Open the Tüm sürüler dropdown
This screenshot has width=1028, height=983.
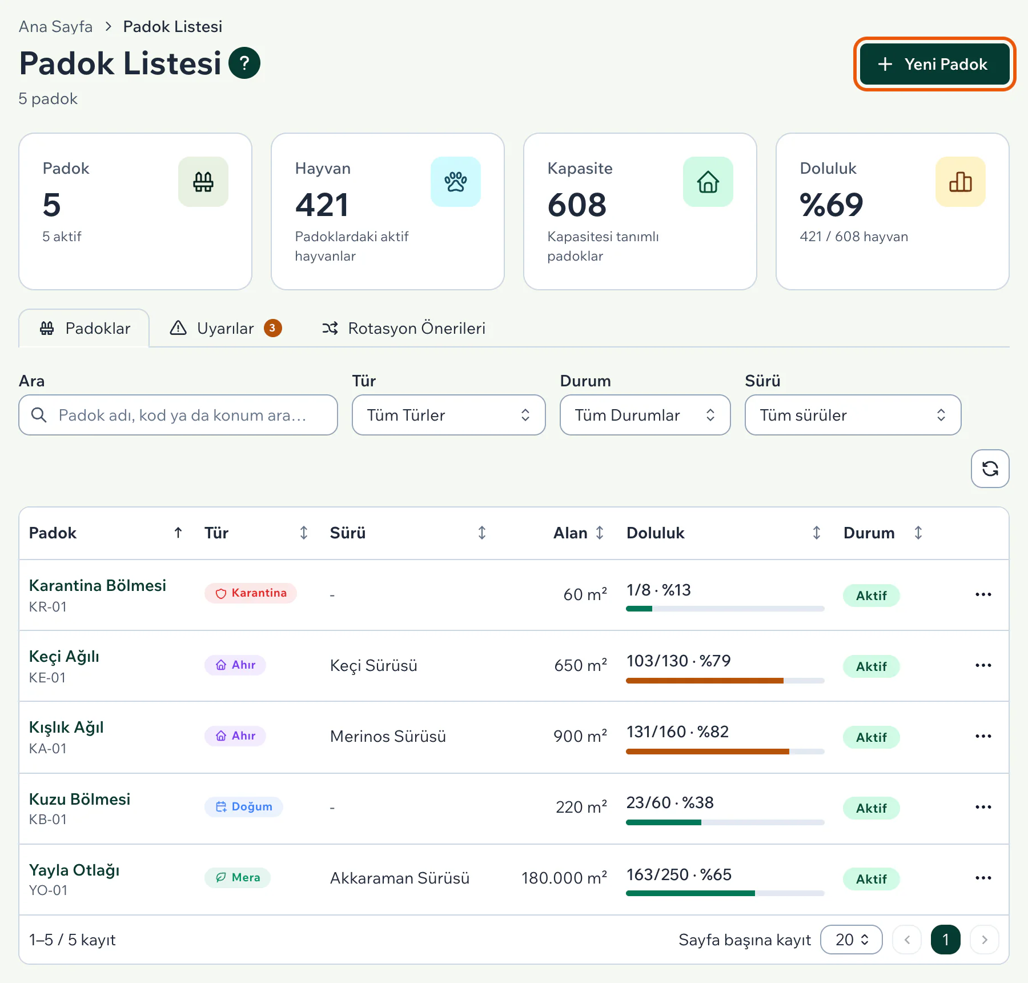(x=853, y=415)
